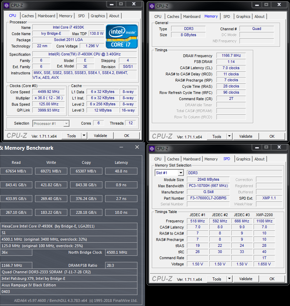290x306 pixels.
Task: Select Graphics tab in the Memory window
Action: (243, 17)
